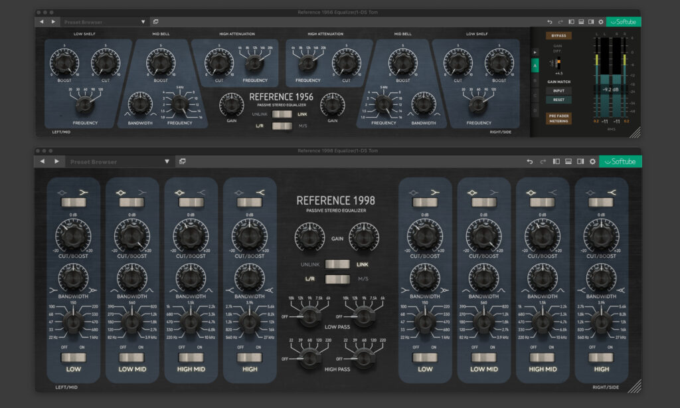
Task: Click left High Attenuation FREQUENCY selector in 1956
Action: [x=254, y=63]
